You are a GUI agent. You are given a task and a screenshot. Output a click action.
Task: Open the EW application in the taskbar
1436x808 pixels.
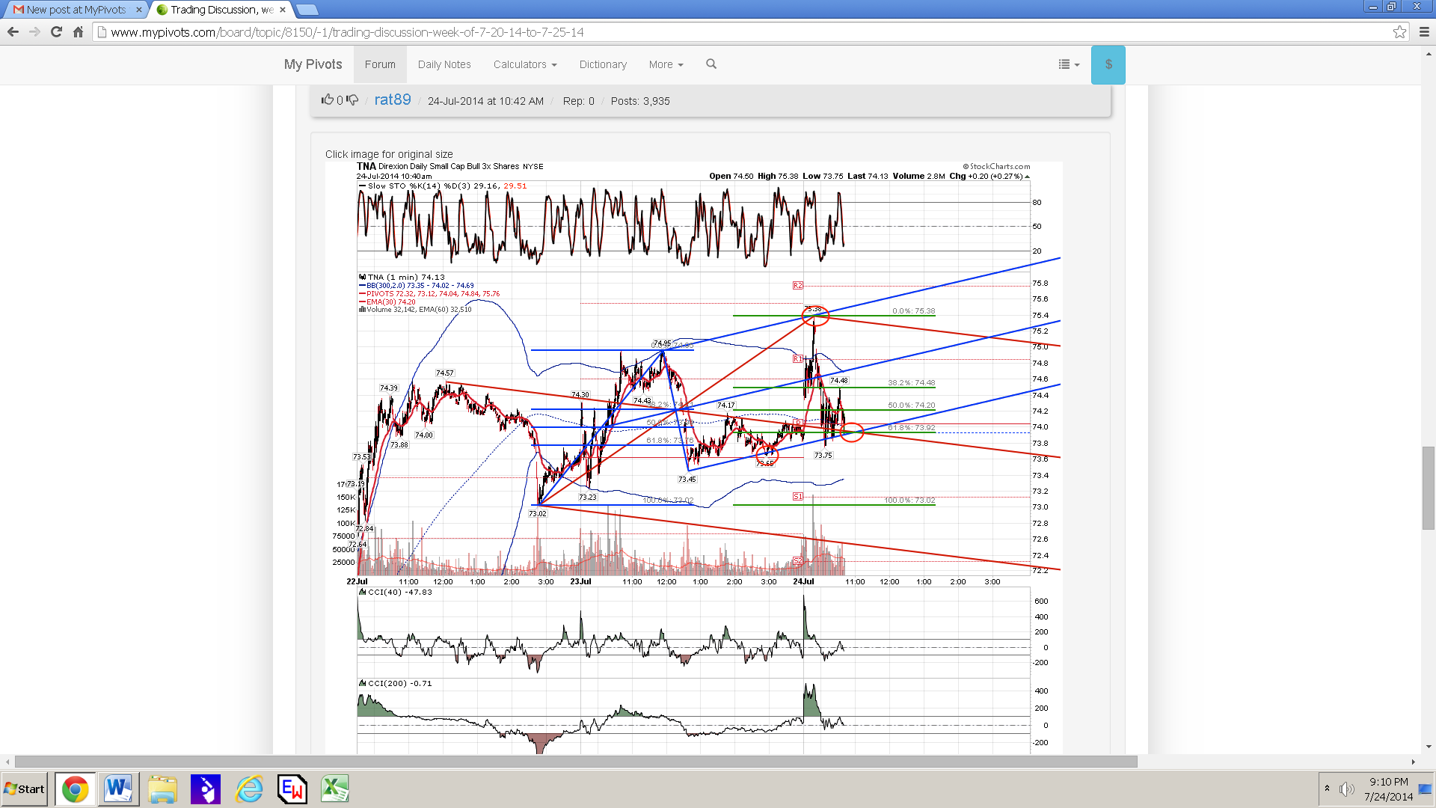292,789
